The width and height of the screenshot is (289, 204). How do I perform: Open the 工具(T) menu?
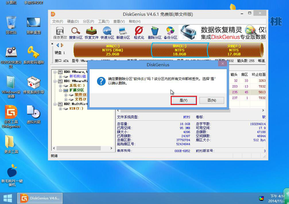[x=104, y=22]
